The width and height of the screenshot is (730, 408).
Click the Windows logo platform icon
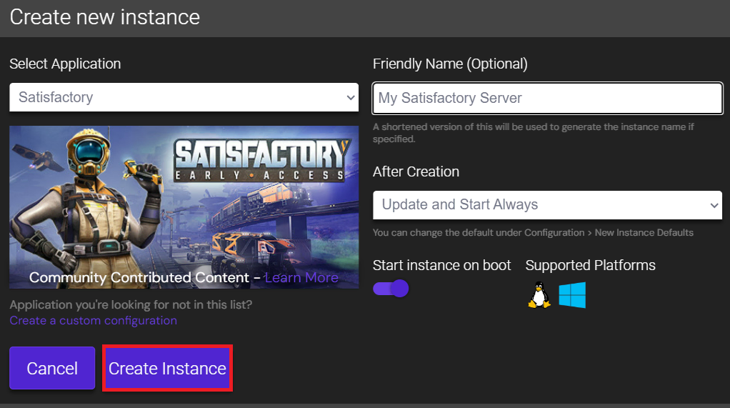point(572,294)
